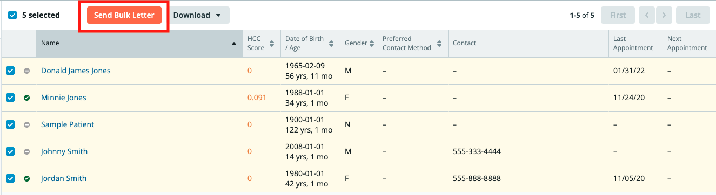The width and height of the screenshot is (716, 195).
Task: Click birth date 1980-01-01
Action: click(x=305, y=173)
